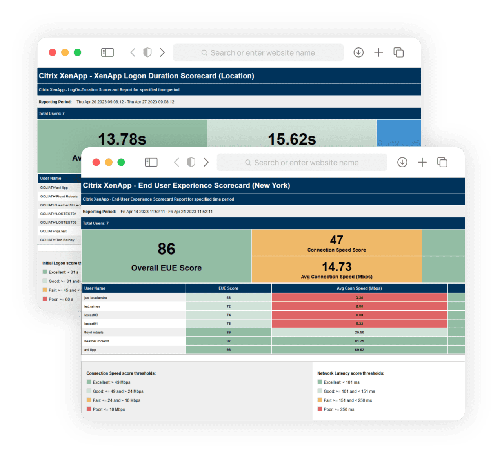The height and width of the screenshot is (458, 502).
Task: Select the GOLIATH\Floyd Roberts row in the background table
Action: click(x=59, y=196)
